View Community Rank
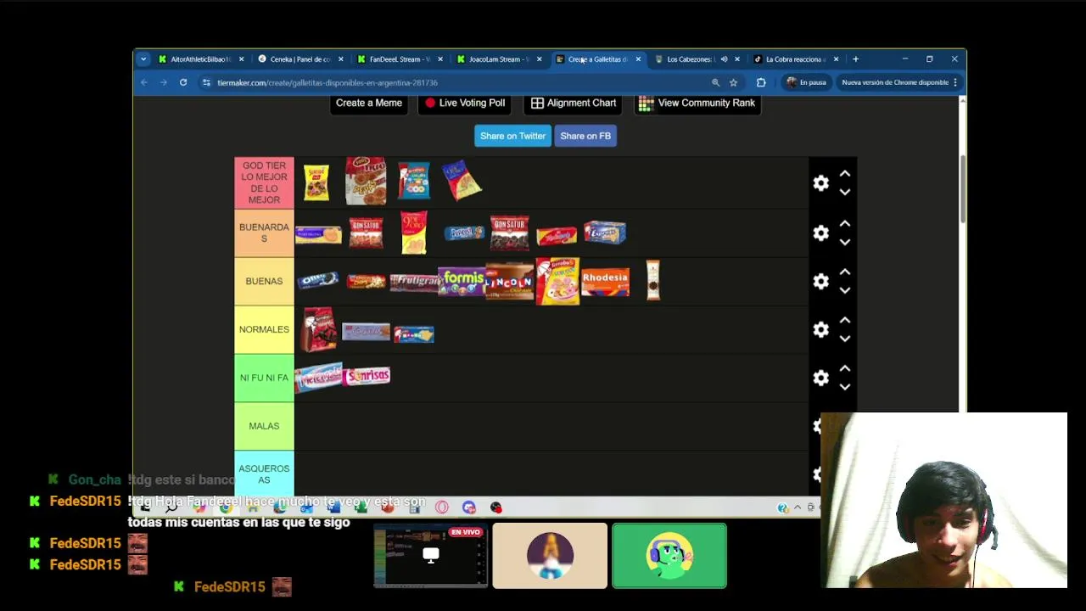The height and width of the screenshot is (611, 1086). click(697, 103)
